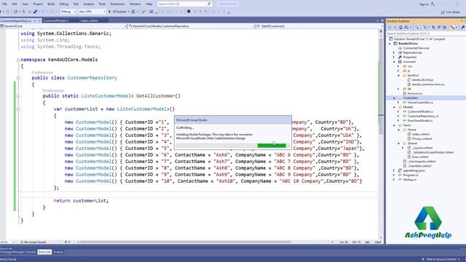The height and width of the screenshot is (262, 466).
Task: Open the Any CPU platform dropdown
Action: click(x=92, y=12)
